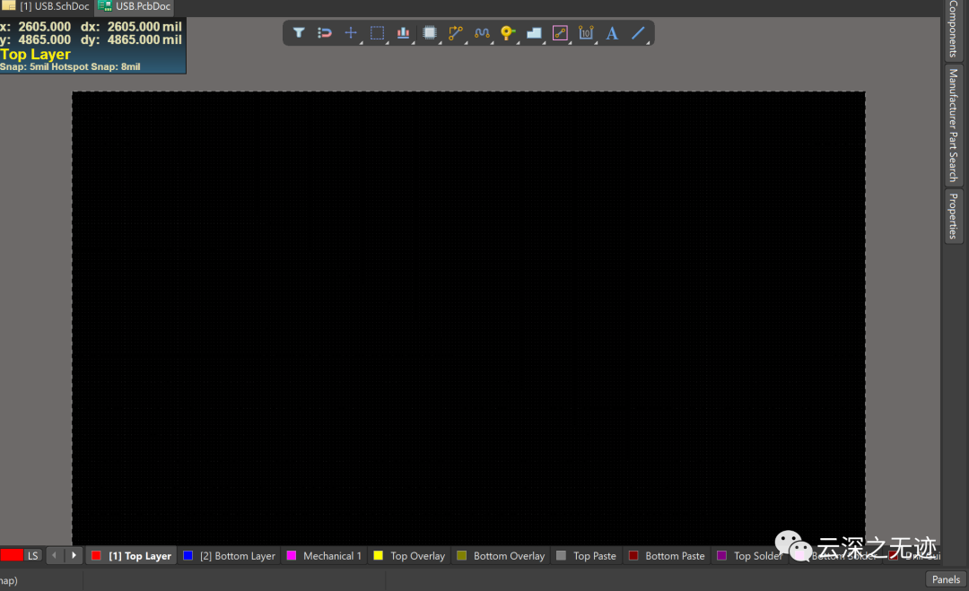
Task: Select the place component chip icon
Action: [x=430, y=32]
